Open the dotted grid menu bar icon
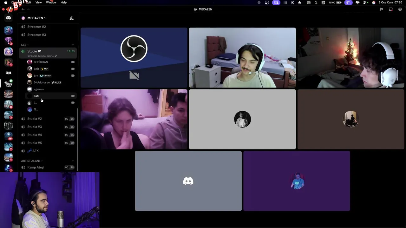This screenshot has width=406, height=228. pos(285,3)
